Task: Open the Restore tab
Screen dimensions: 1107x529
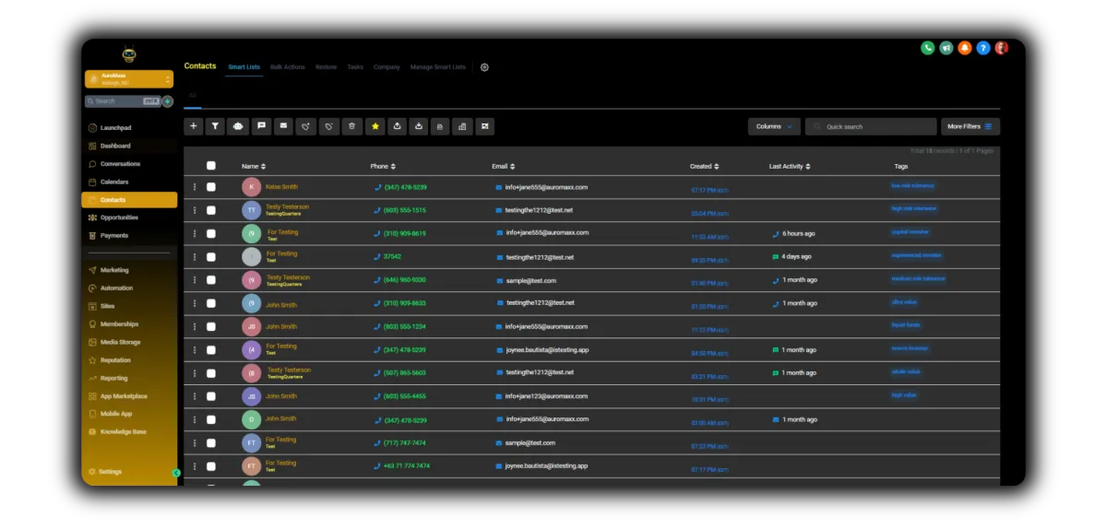Action: pyautogui.click(x=326, y=67)
